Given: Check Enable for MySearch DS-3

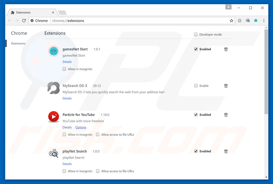Looking at the screenshot, I should tap(196, 86).
